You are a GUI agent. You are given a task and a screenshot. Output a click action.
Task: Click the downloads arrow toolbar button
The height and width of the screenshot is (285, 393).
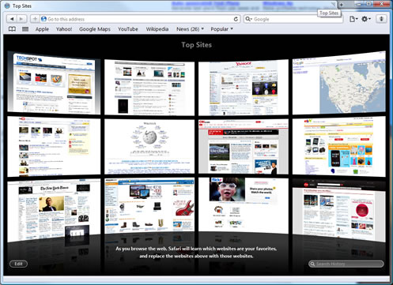[381, 19]
